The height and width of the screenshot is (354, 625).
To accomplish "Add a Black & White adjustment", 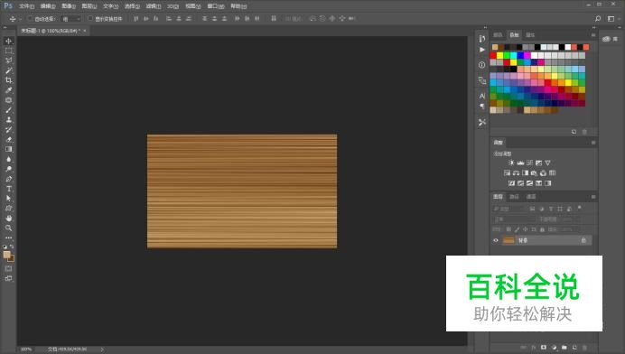I will pos(526,173).
